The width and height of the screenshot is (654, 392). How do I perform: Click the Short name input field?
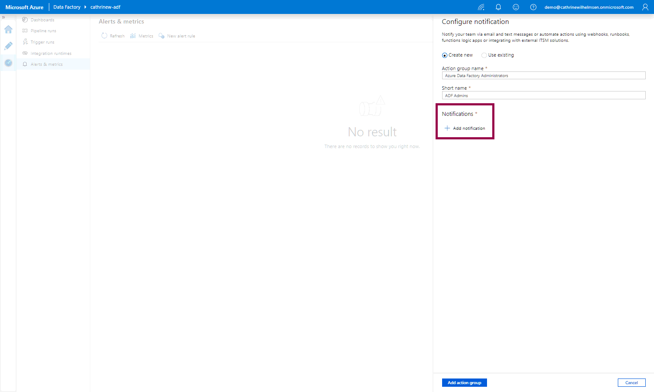(543, 95)
